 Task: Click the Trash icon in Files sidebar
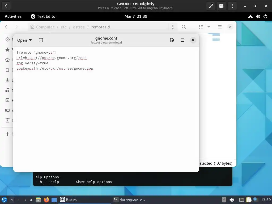pyautogui.click(x=7, y=120)
